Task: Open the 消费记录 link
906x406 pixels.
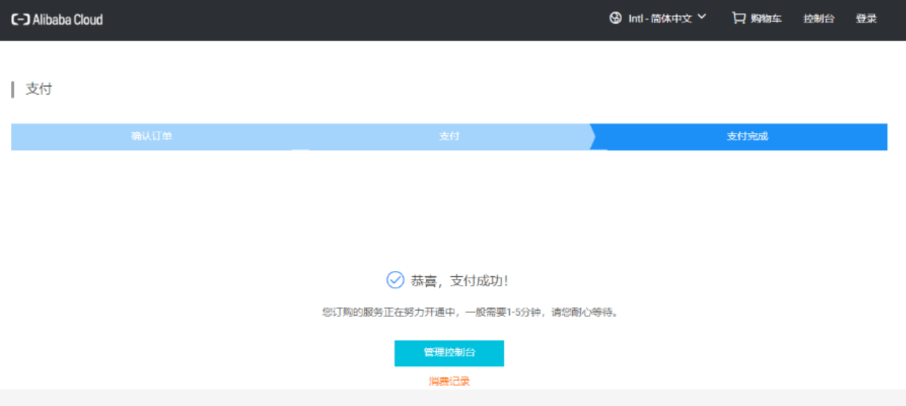Action: point(449,382)
